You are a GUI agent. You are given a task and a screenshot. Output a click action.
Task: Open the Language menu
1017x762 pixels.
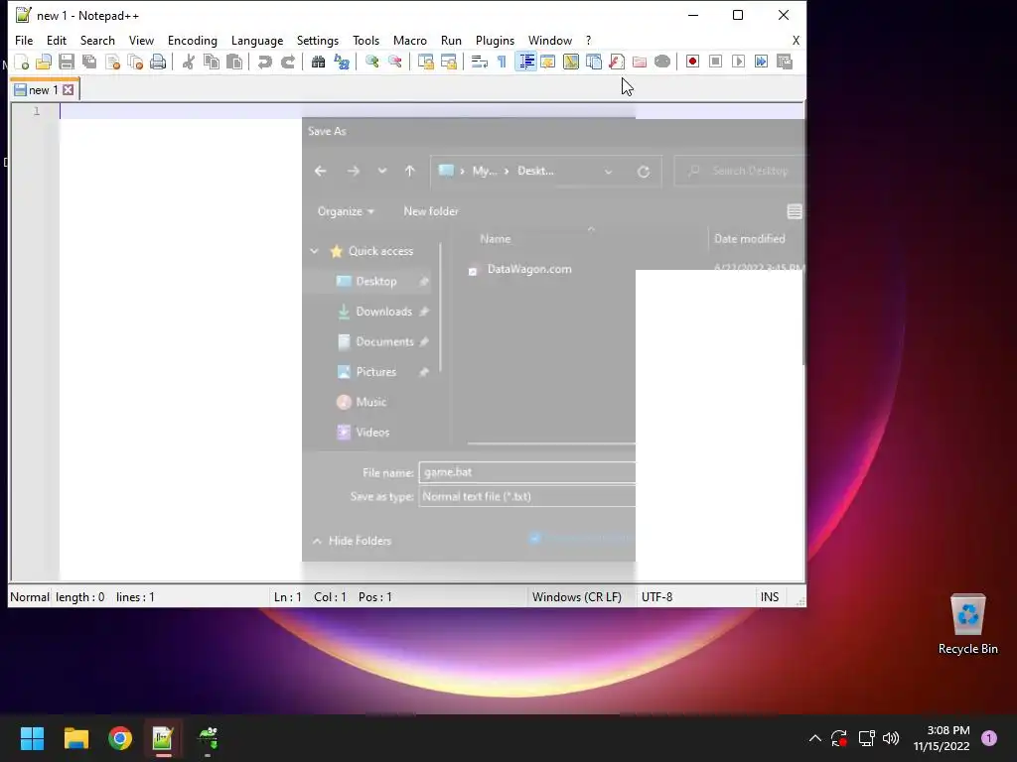coord(257,40)
